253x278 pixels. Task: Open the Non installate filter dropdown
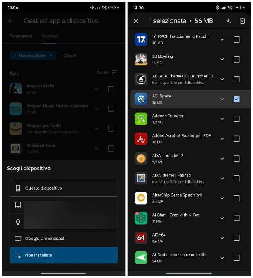click(x=33, y=56)
